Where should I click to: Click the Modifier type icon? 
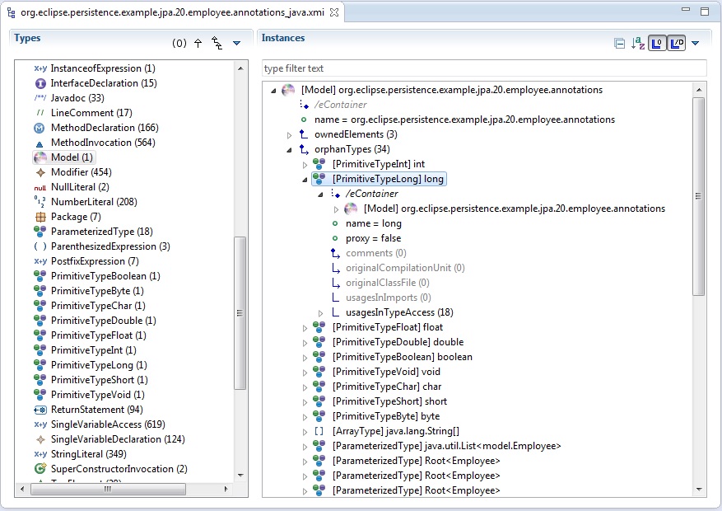pos(40,172)
